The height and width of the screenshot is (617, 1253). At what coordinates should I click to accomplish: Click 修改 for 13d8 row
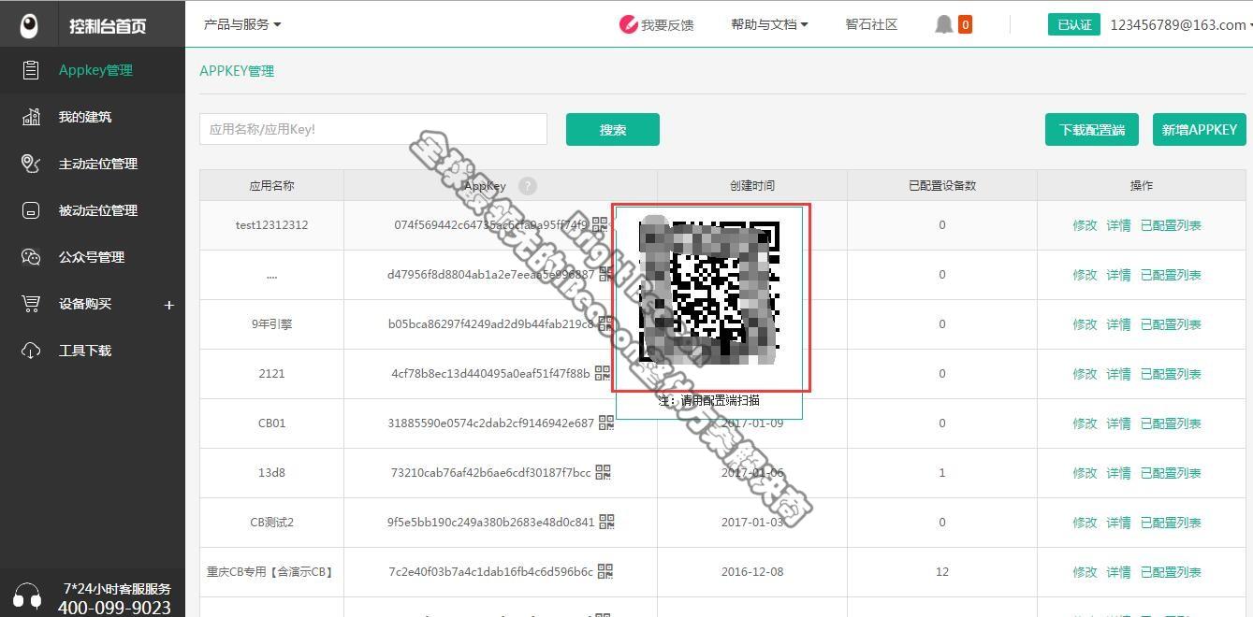coord(1085,472)
